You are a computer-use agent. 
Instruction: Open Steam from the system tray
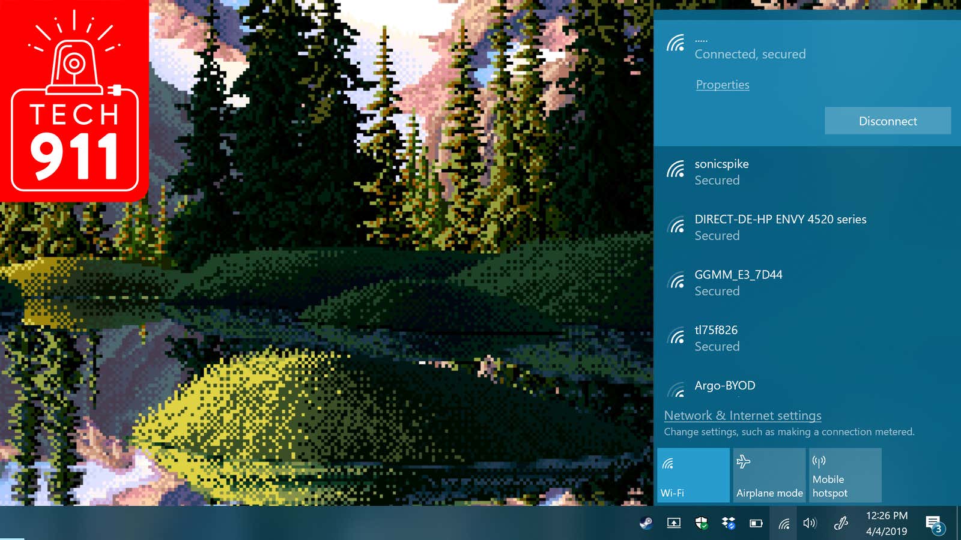coord(646,523)
